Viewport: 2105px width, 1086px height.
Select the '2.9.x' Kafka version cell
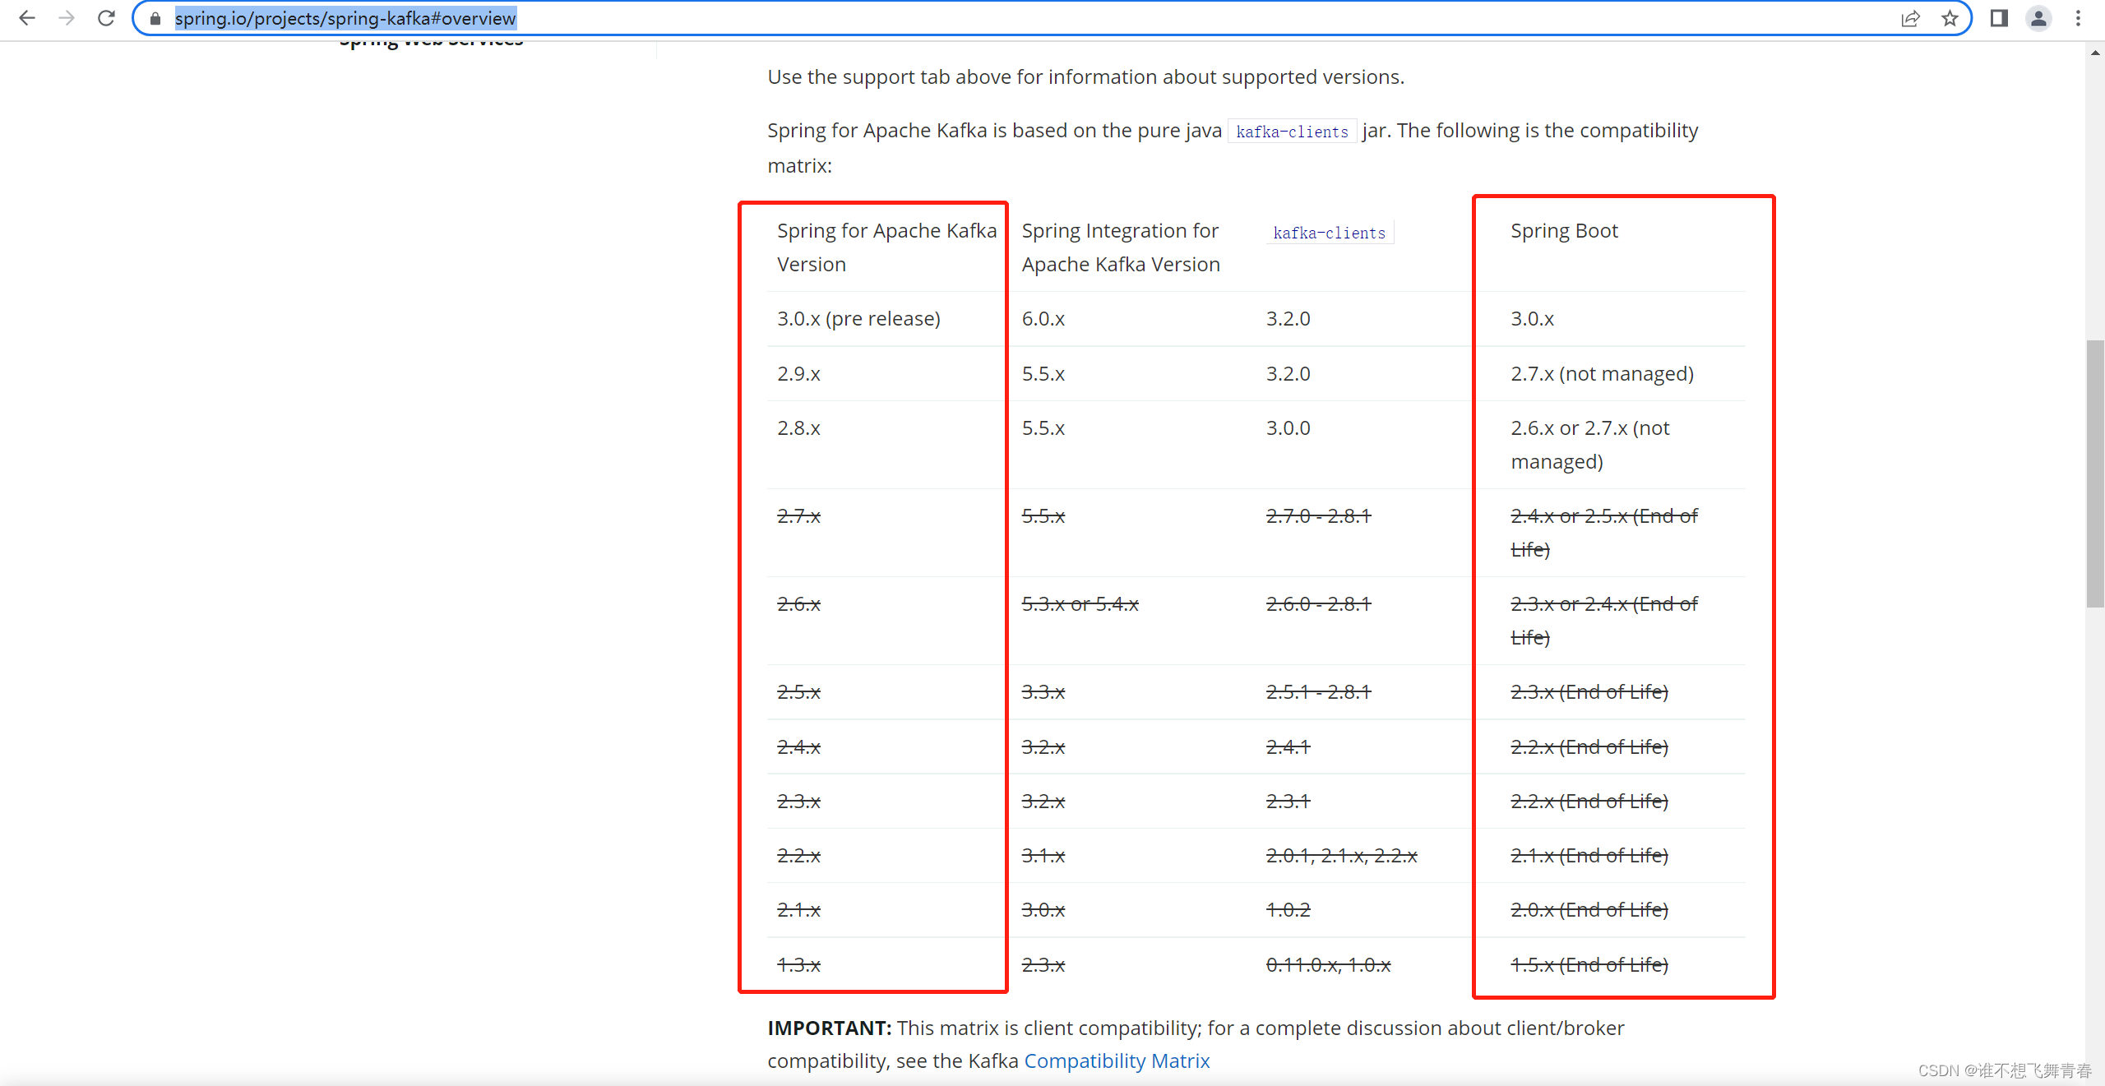(x=798, y=373)
